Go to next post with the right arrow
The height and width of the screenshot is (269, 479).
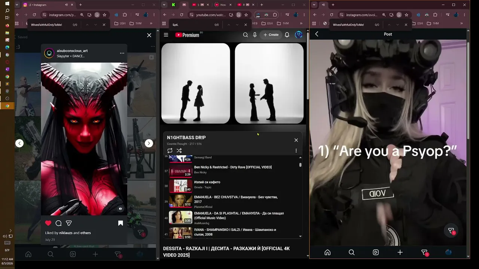tap(149, 143)
